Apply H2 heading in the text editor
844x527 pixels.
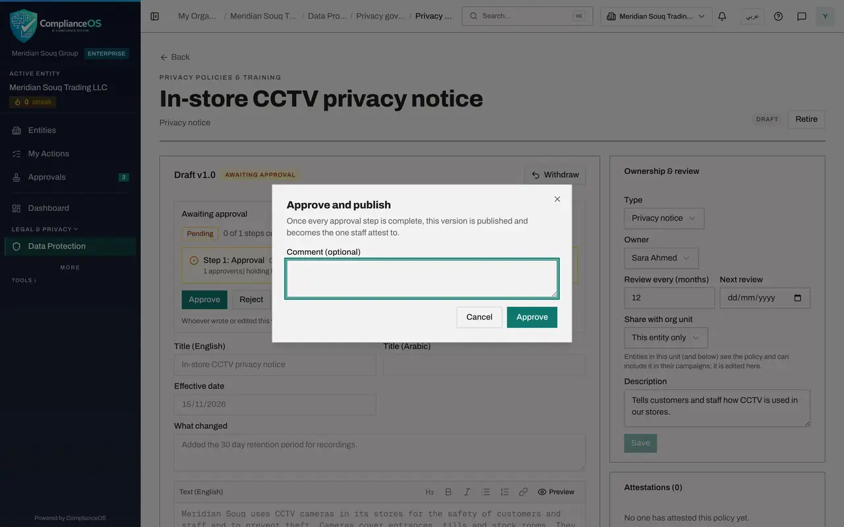pos(429,492)
